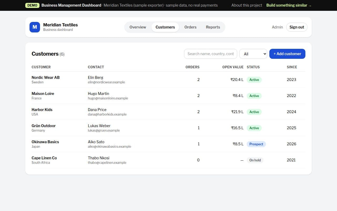
Task: Click the email aiko@okinawabasics.example
Action: 110,147
